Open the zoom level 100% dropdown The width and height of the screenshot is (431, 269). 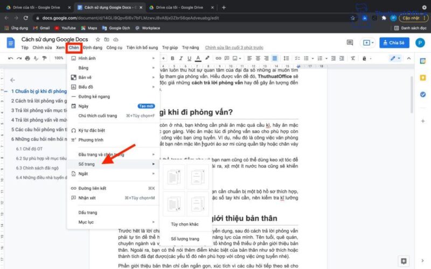(59, 58)
